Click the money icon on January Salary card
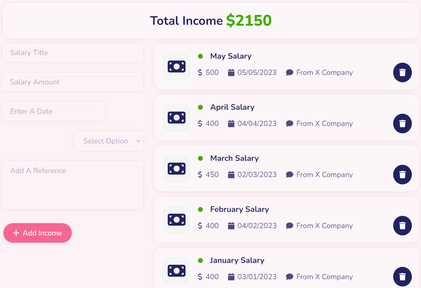The image size is (421, 288). tap(176, 271)
